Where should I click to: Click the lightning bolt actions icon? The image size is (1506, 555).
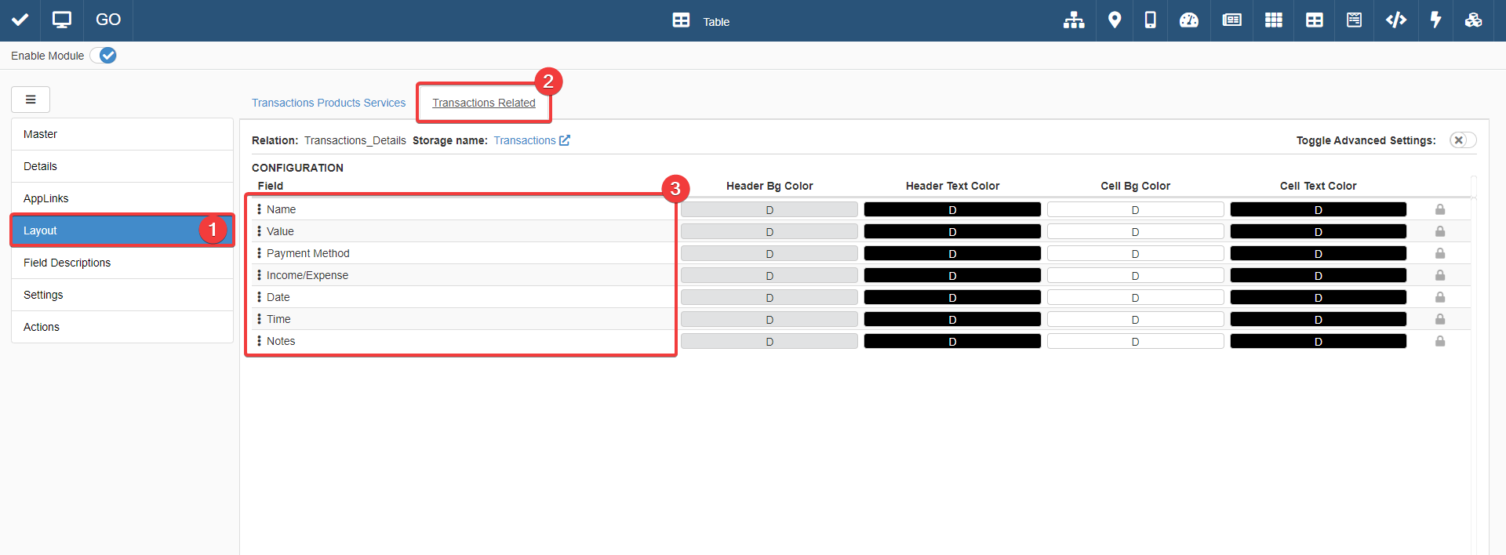point(1435,20)
